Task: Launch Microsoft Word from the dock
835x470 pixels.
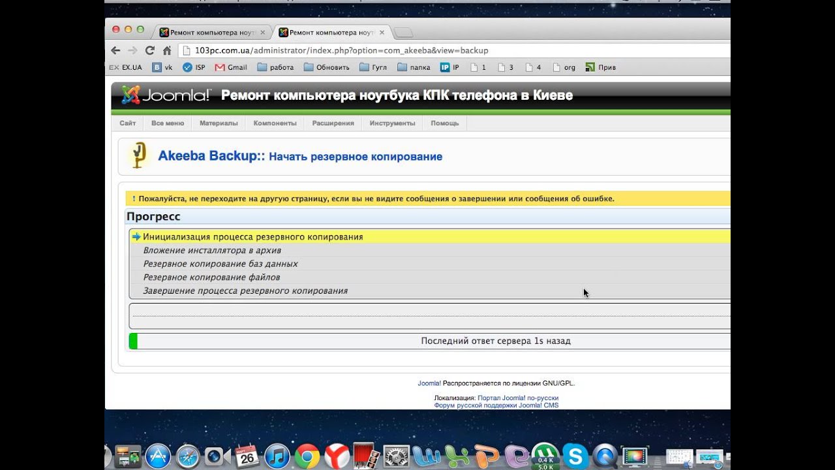Action: (x=425, y=456)
